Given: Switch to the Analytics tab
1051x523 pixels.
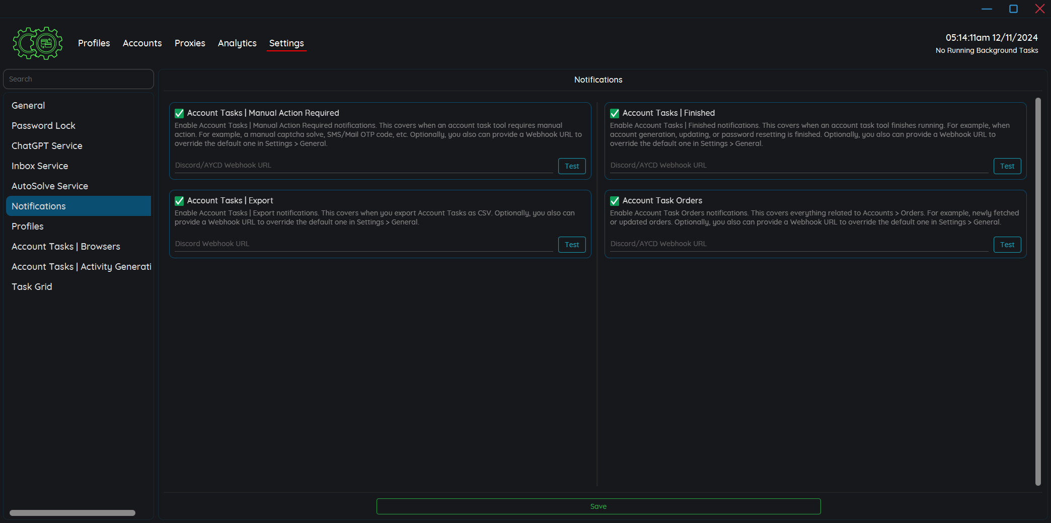Looking at the screenshot, I should click(x=237, y=43).
